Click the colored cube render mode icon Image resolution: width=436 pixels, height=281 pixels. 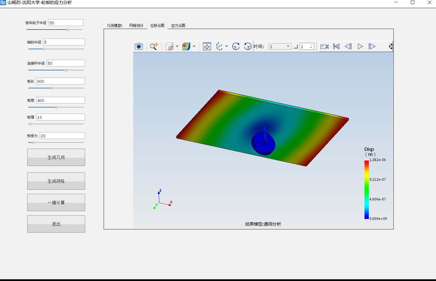point(186,46)
